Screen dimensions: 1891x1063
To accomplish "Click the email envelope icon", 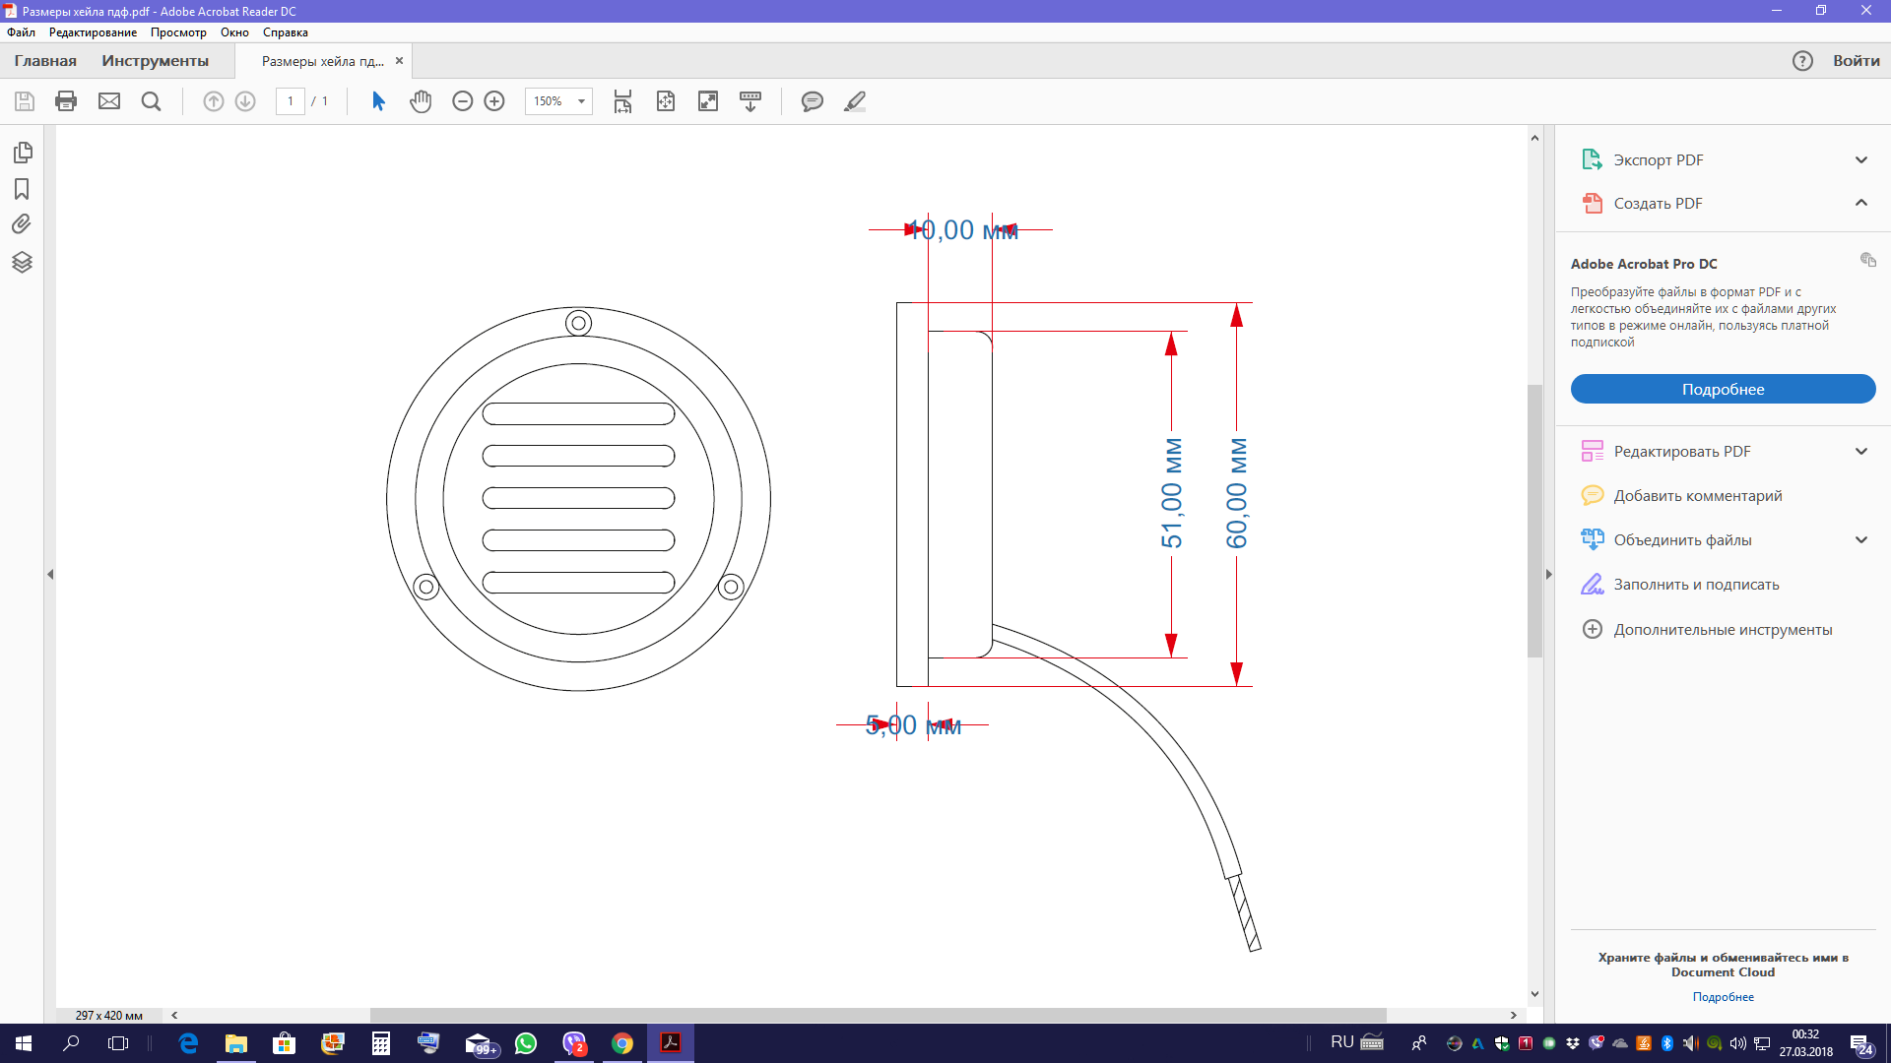I will pyautogui.click(x=109, y=101).
